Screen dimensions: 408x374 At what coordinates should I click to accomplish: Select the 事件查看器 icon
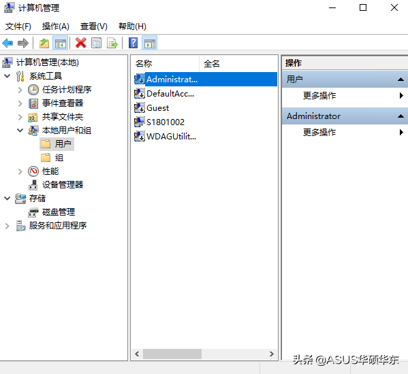pos(33,103)
